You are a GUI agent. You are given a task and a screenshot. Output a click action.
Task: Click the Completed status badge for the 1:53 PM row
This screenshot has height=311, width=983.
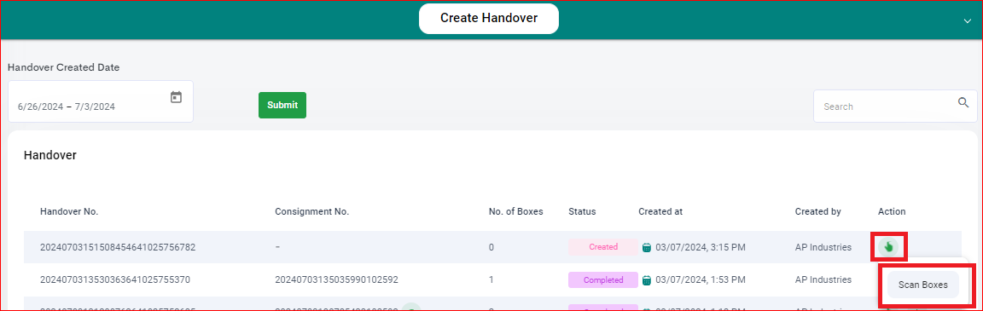(603, 279)
